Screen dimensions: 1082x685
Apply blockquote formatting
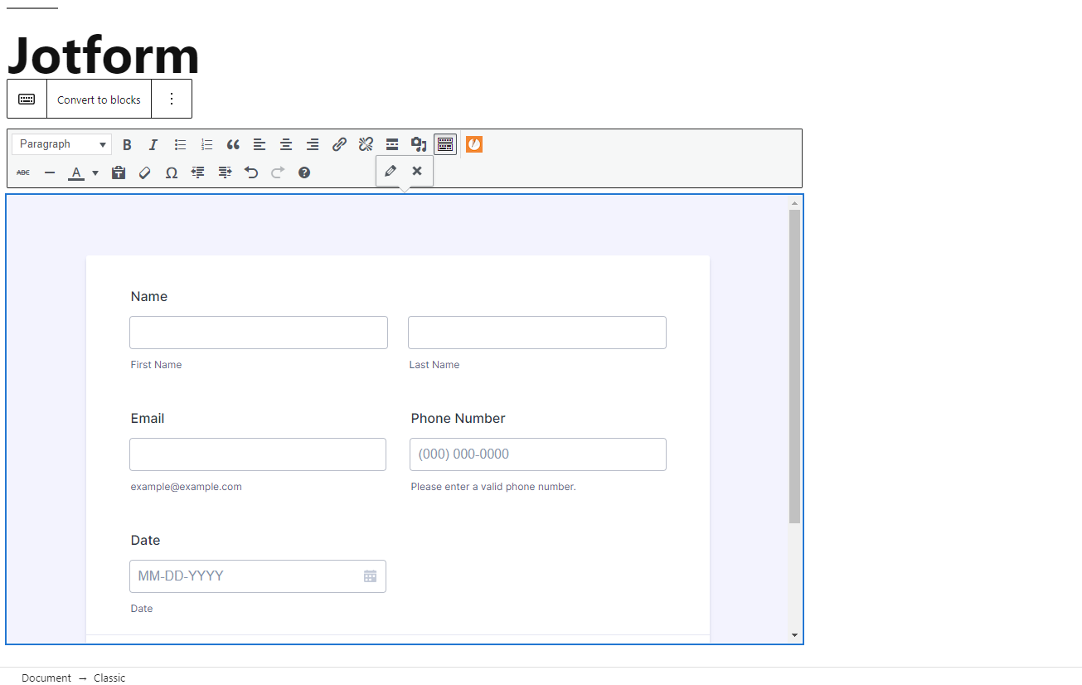[233, 144]
